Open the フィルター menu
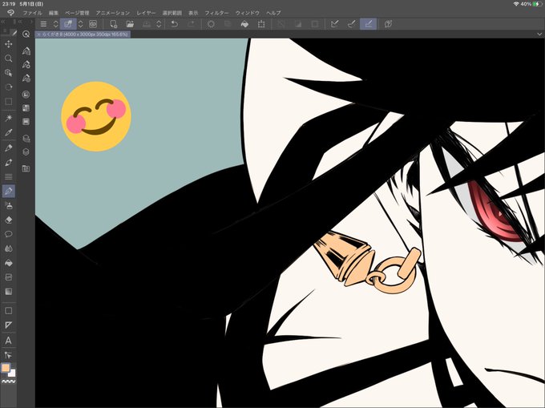The height and width of the screenshot is (408, 545). 216,13
